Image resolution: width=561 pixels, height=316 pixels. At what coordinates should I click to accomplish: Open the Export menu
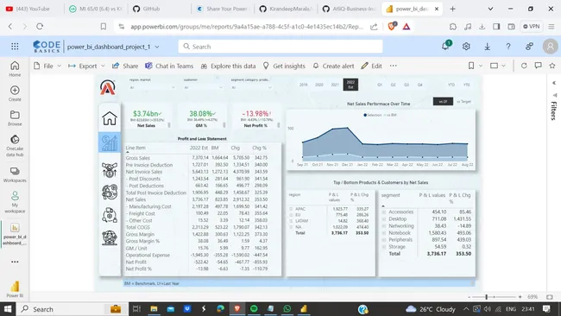point(86,66)
